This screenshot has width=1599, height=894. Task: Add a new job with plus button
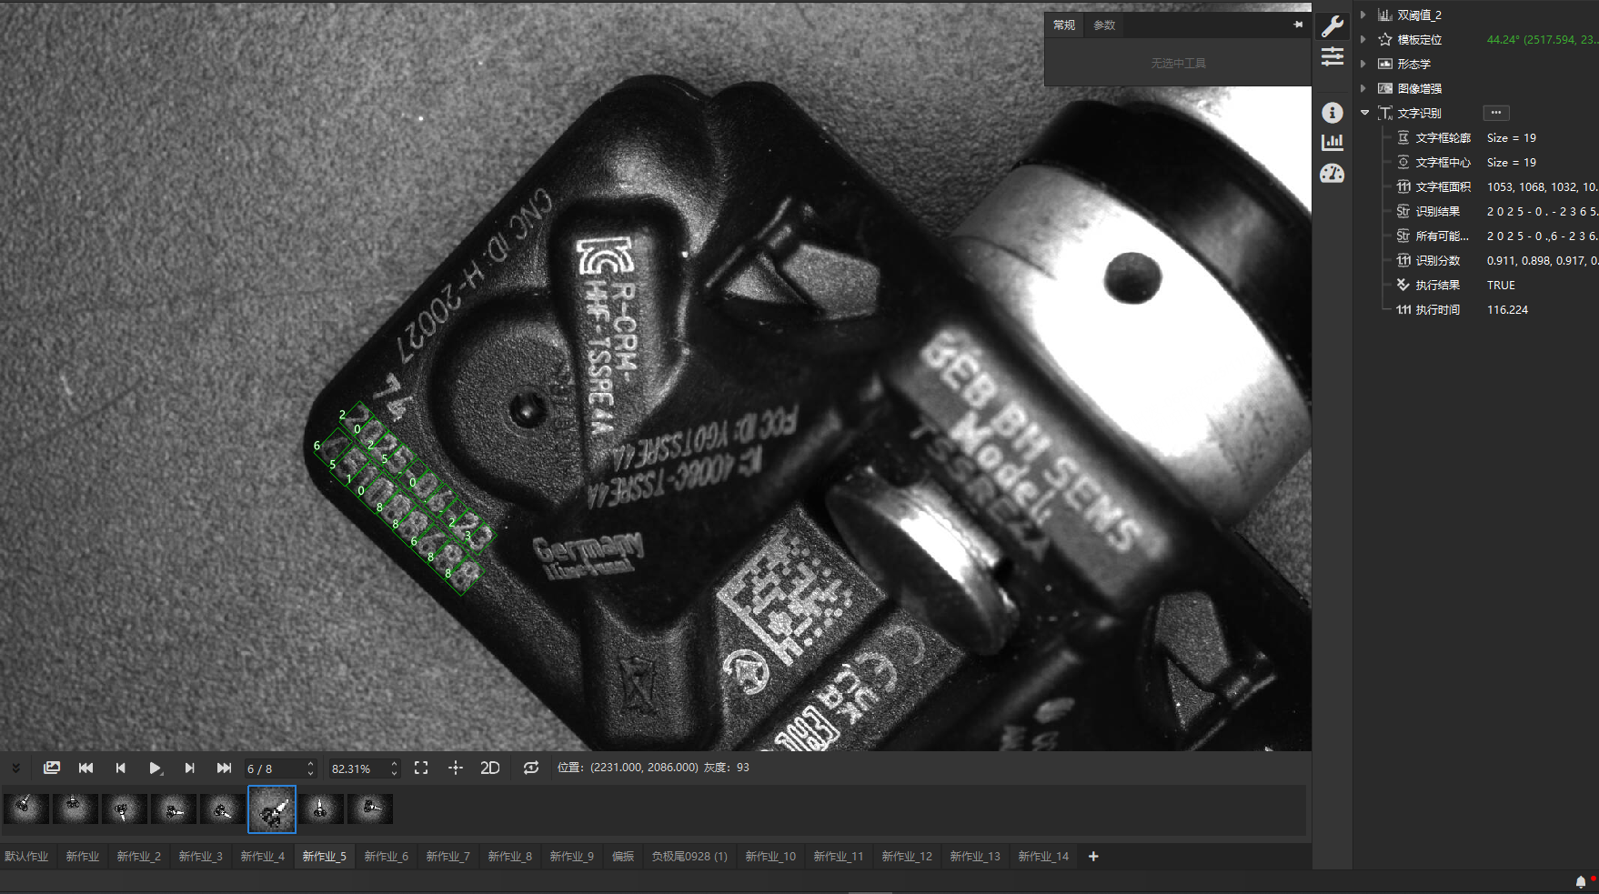click(x=1093, y=856)
